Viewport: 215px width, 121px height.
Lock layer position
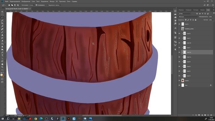click(x=190, y=20)
